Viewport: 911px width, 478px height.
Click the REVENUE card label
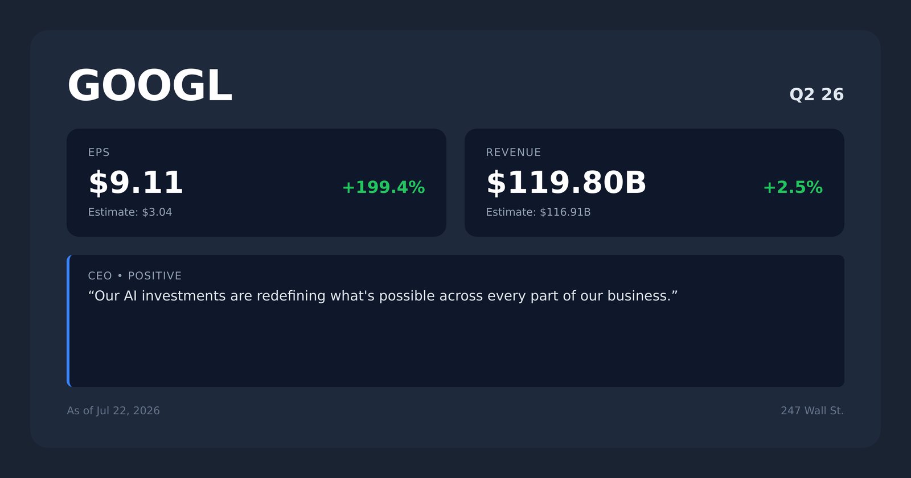coord(514,153)
